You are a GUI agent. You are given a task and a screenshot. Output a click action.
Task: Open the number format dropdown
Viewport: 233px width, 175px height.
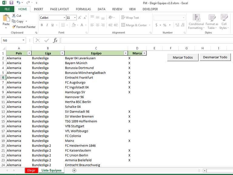click(184, 18)
